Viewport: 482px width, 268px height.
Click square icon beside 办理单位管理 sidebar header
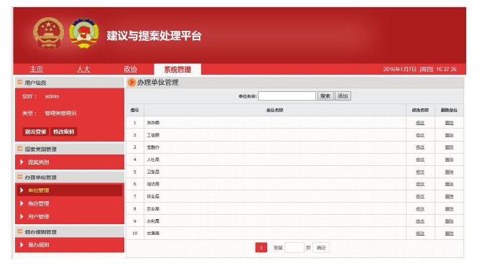20,177
